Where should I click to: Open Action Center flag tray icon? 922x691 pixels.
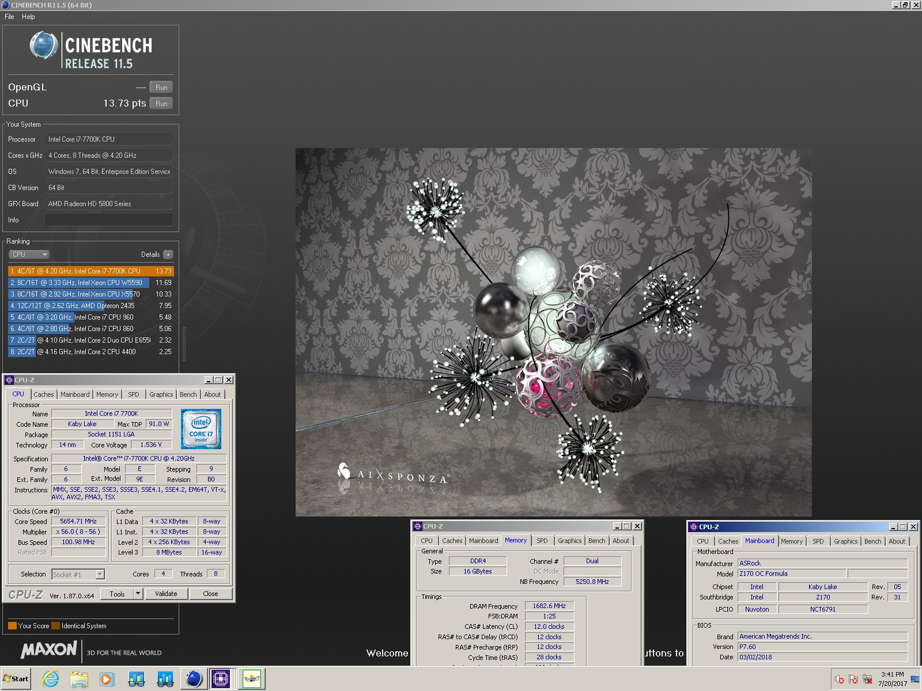pyautogui.click(x=853, y=679)
